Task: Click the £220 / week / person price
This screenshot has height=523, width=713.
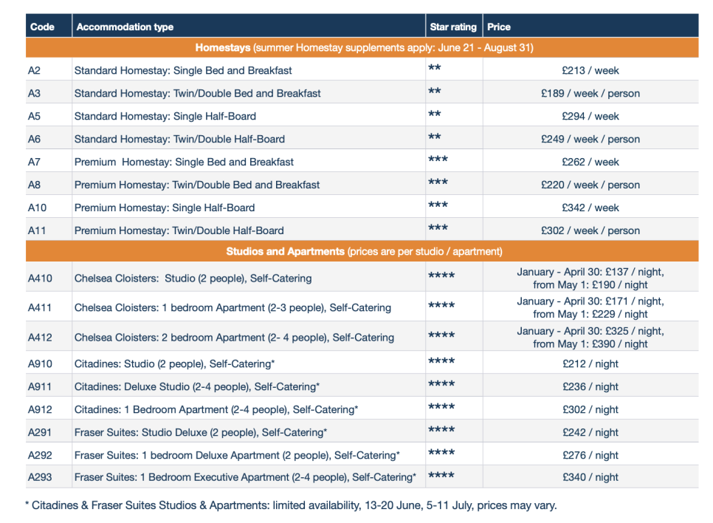Action: tap(590, 185)
